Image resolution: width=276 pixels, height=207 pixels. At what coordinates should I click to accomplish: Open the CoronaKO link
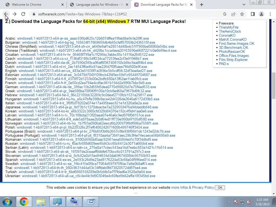(227, 35)
